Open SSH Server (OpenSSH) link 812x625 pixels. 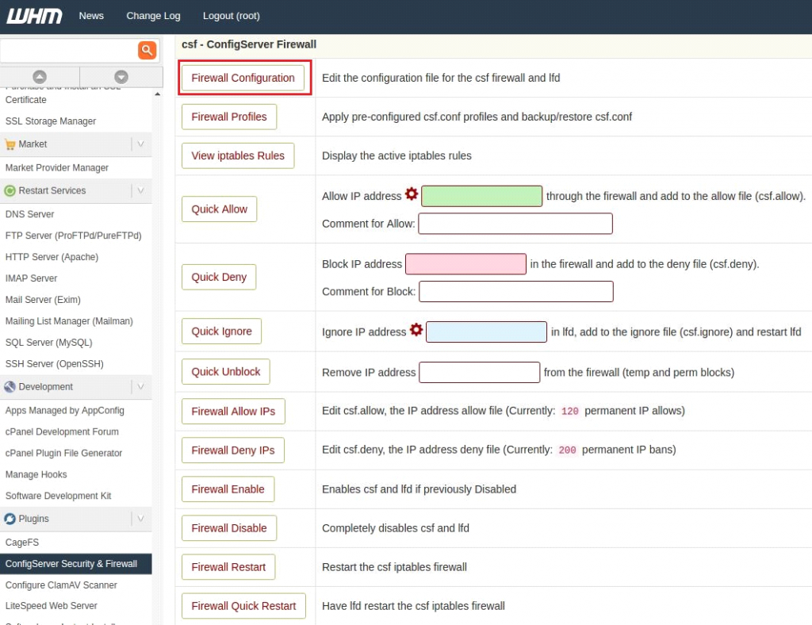pos(55,364)
